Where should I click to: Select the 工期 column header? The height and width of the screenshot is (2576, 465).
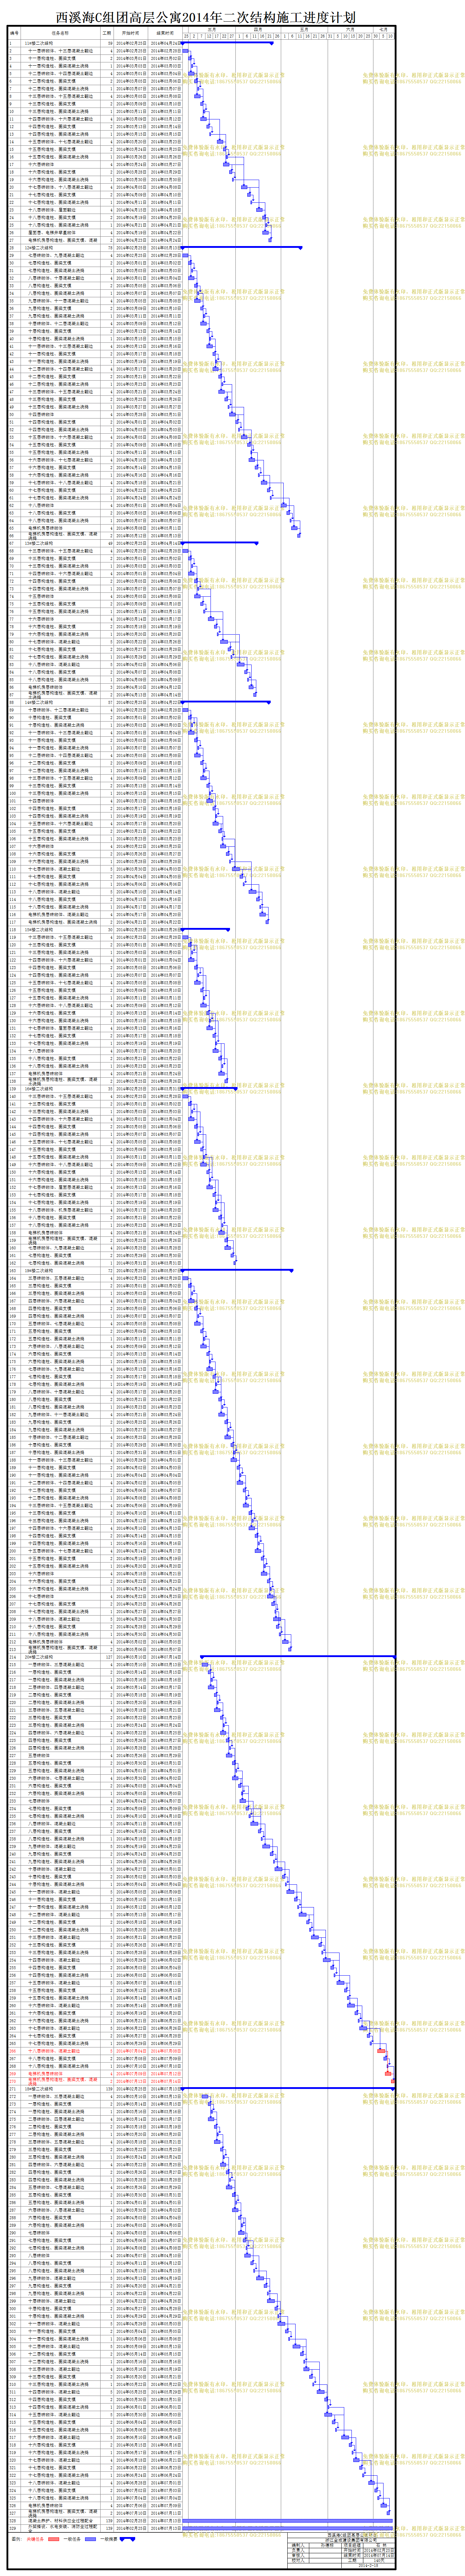[x=107, y=33]
